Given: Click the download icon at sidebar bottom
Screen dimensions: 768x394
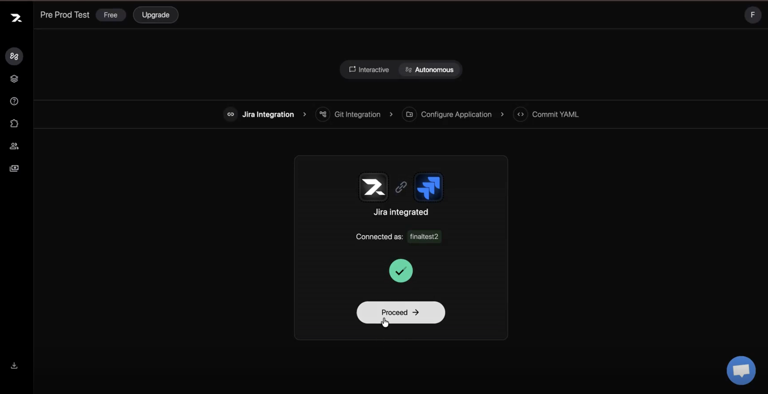Looking at the screenshot, I should (x=14, y=365).
